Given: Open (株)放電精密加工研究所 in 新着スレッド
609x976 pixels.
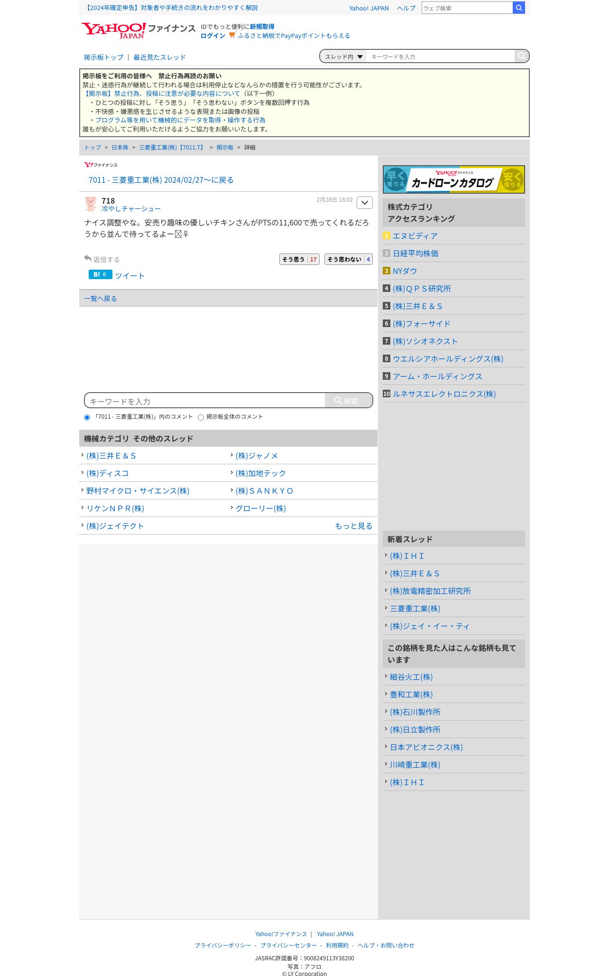Looking at the screenshot, I should click(430, 591).
